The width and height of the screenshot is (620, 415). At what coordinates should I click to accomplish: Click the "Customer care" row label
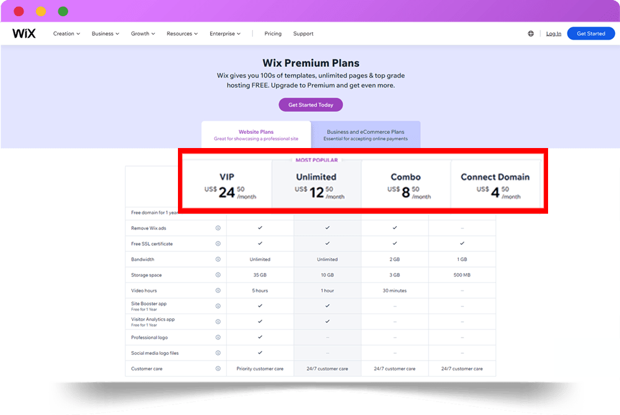(x=147, y=369)
